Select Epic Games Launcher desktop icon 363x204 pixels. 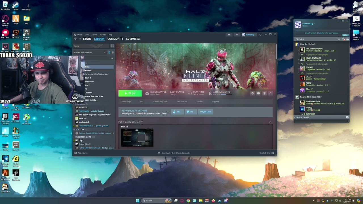[5, 118]
